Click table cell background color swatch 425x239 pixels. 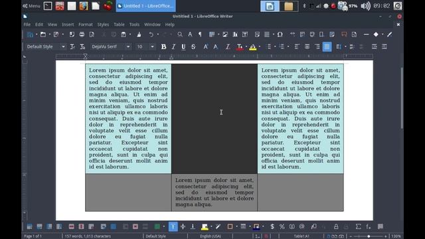(205, 226)
